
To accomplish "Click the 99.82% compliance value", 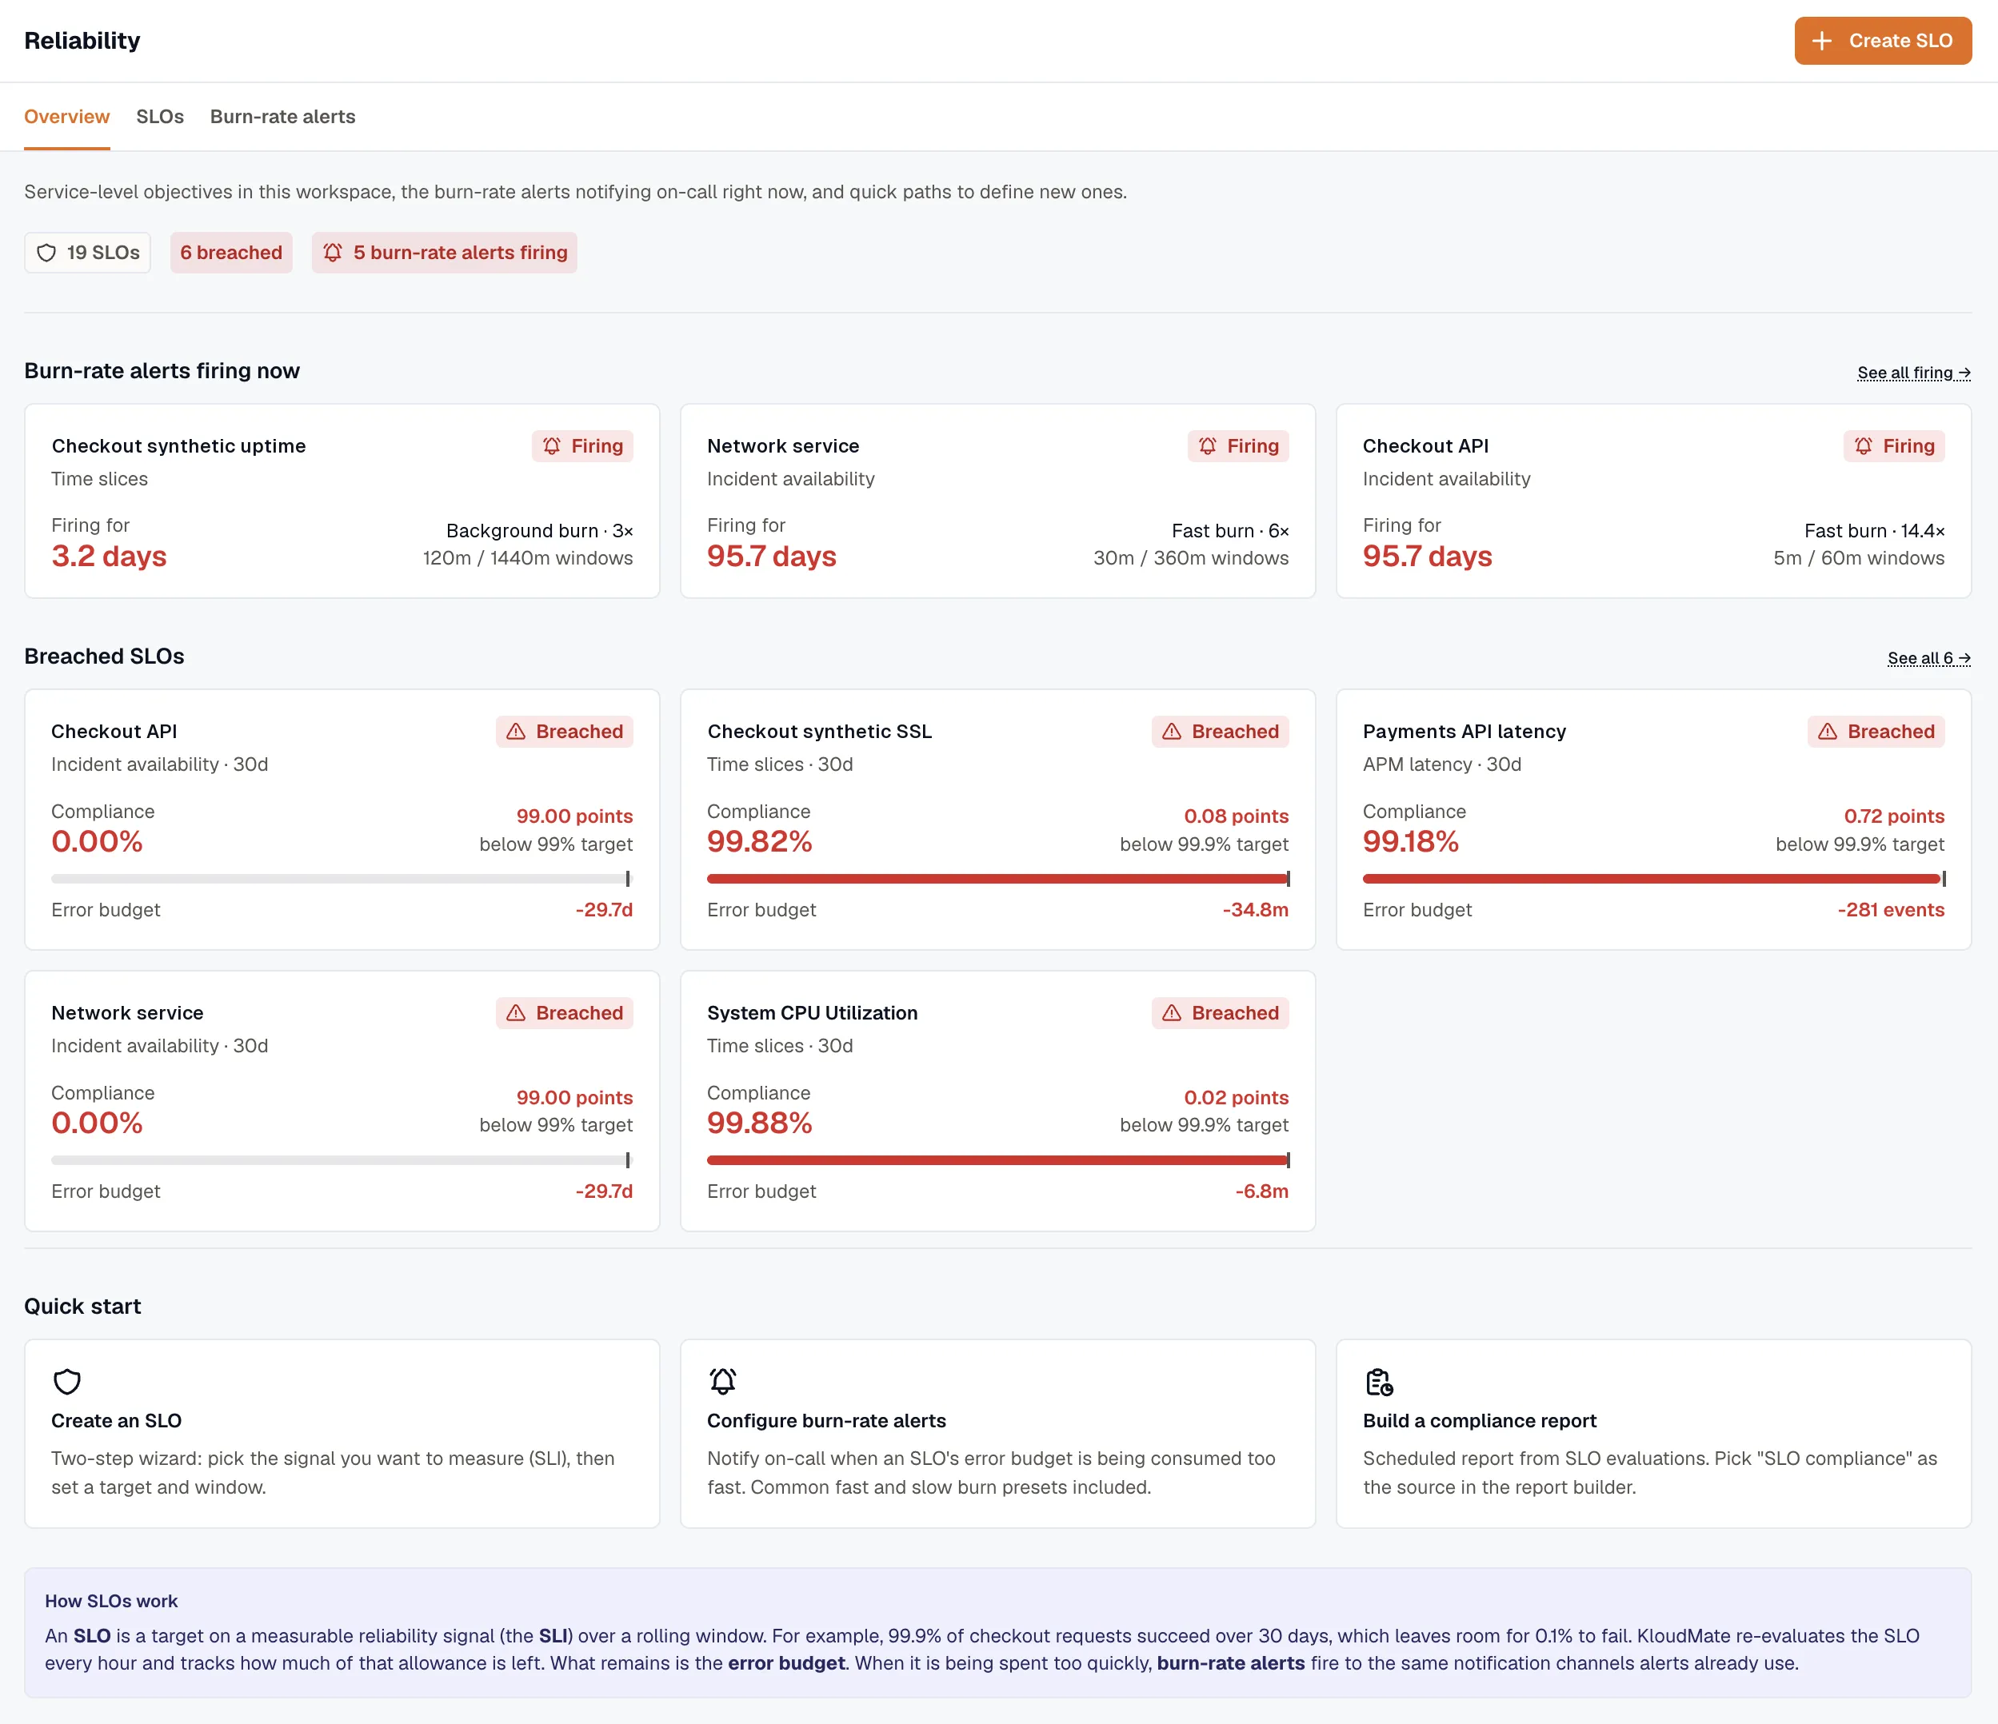I will click(x=760, y=842).
